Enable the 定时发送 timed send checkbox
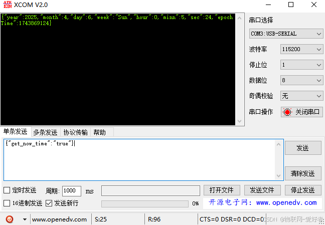 pos(7,190)
